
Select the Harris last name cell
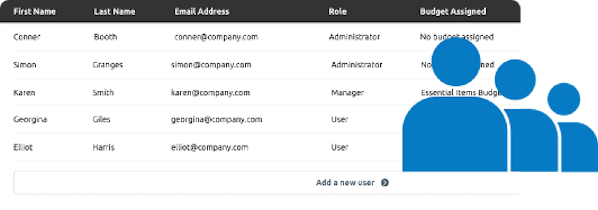point(103,147)
